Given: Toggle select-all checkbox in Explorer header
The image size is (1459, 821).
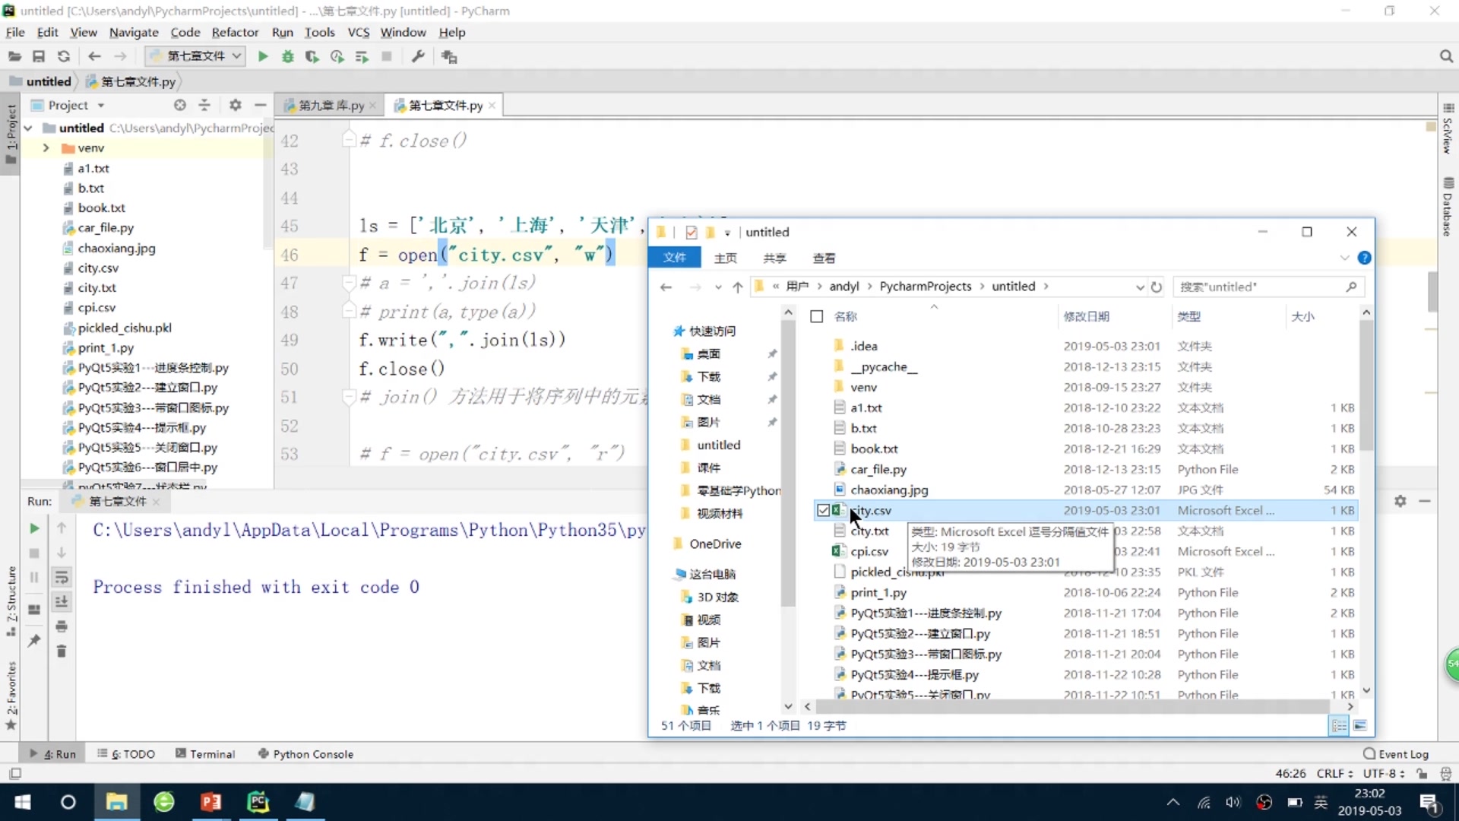Looking at the screenshot, I should tap(817, 316).
